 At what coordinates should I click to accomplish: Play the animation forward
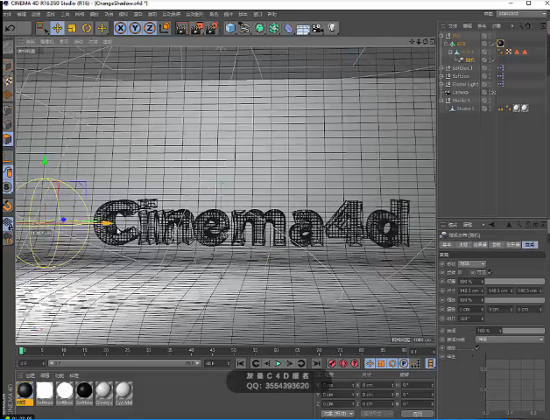279,363
